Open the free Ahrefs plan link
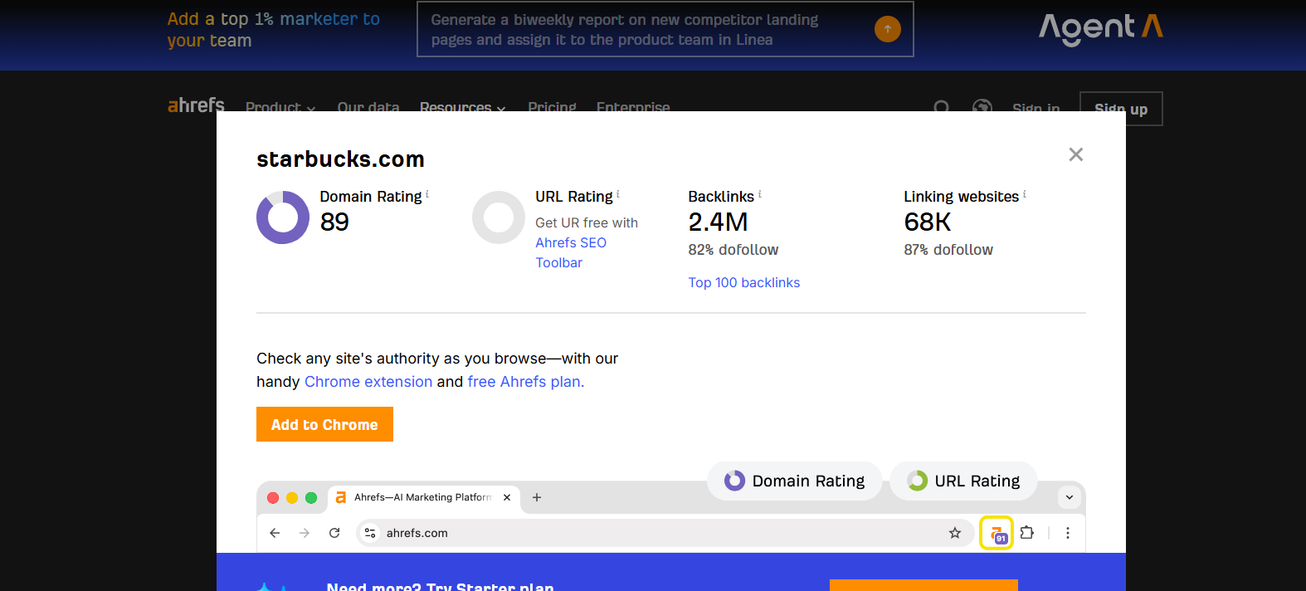Screen dimensions: 1306x591 click(x=526, y=382)
